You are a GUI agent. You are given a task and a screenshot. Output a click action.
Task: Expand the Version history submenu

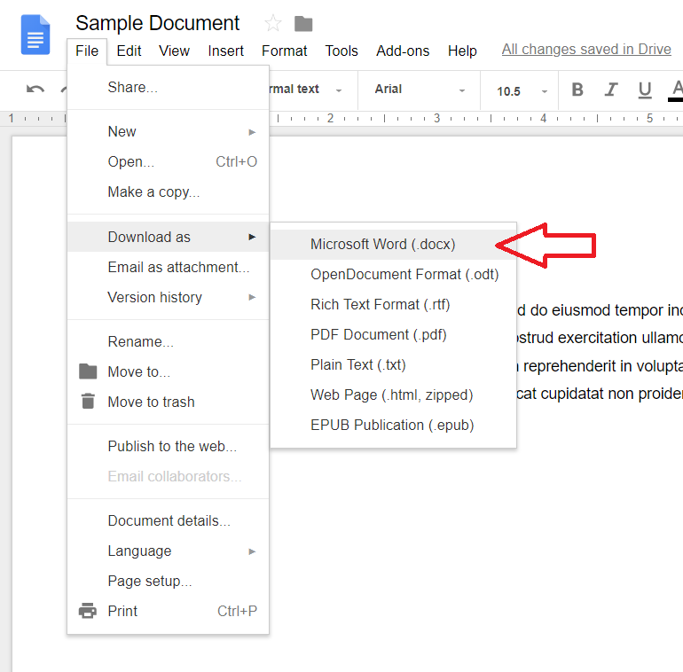(x=169, y=297)
